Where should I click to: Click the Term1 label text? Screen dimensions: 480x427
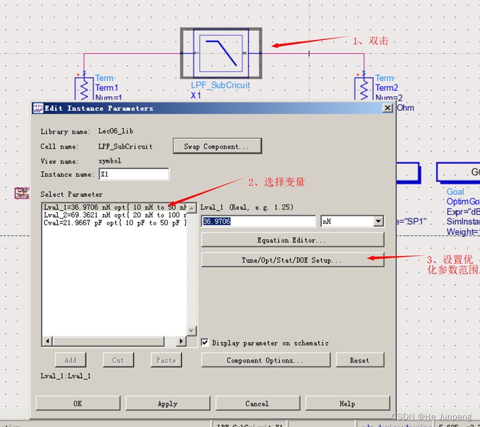(107, 88)
